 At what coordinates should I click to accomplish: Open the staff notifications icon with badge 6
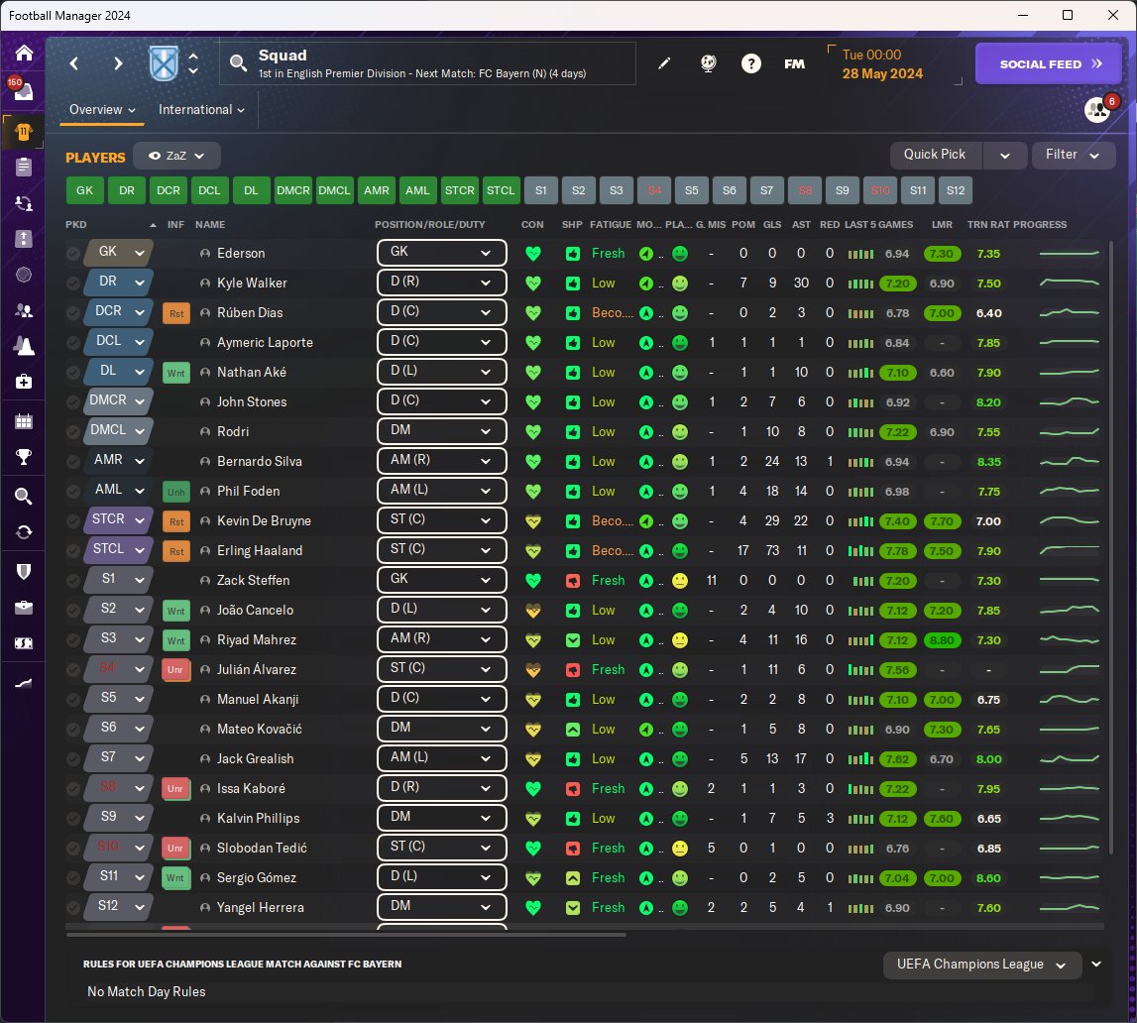pyautogui.click(x=1097, y=109)
